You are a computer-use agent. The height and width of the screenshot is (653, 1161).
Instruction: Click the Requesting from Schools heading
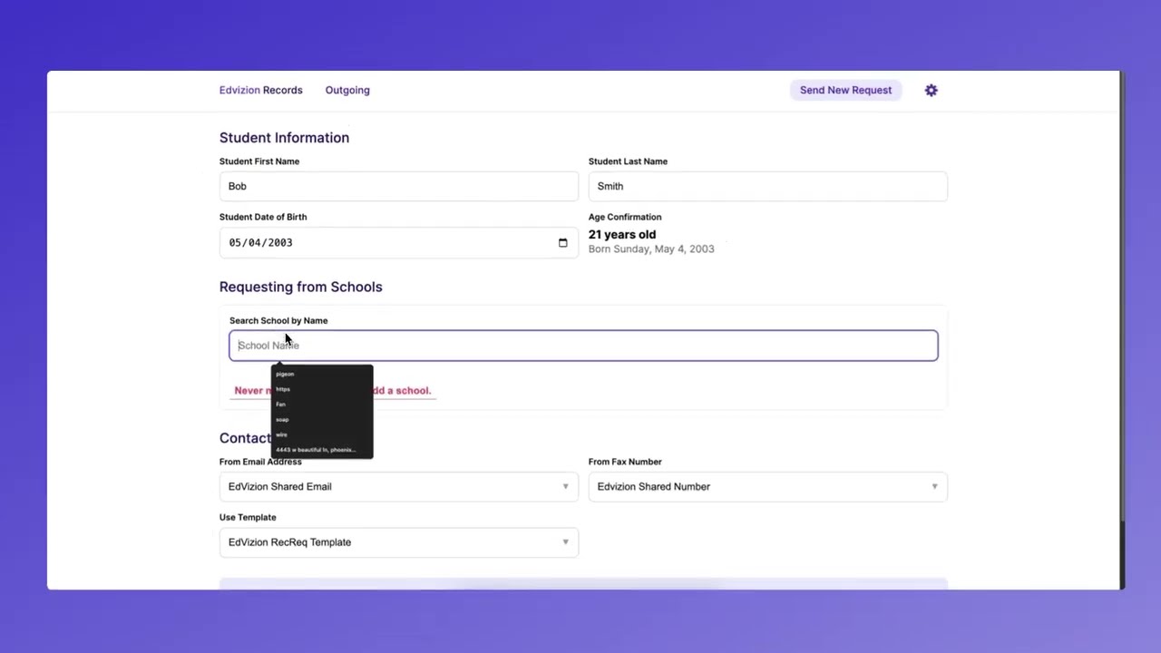click(x=300, y=288)
